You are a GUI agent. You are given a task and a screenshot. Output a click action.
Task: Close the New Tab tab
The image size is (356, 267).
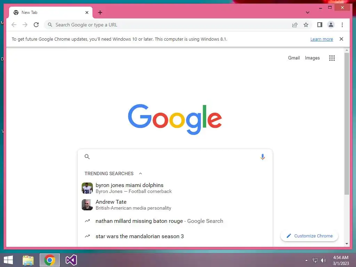[x=87, y=13]
